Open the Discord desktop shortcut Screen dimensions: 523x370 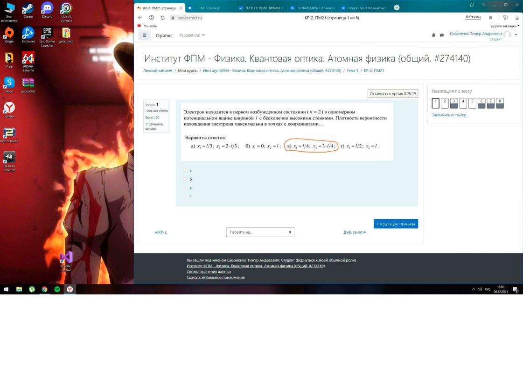47,10
